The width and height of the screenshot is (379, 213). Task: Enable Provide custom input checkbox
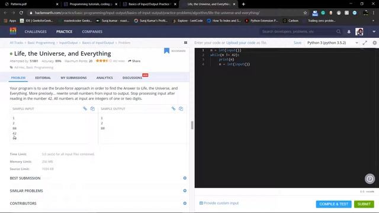[201, 203]
